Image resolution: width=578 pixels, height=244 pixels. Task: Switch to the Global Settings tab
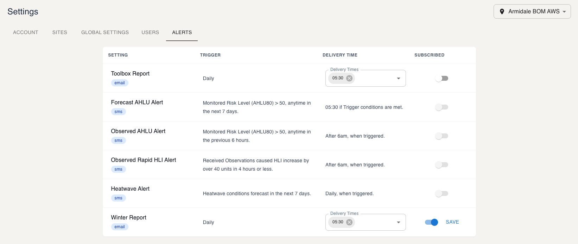[x=105, y=32]
